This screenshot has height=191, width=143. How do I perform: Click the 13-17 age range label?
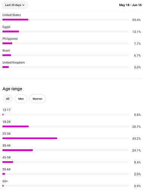[x=6, y=110]
